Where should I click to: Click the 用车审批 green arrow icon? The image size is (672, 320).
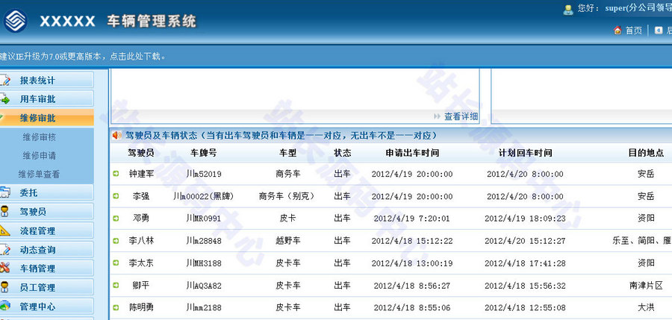coord(4,99)
